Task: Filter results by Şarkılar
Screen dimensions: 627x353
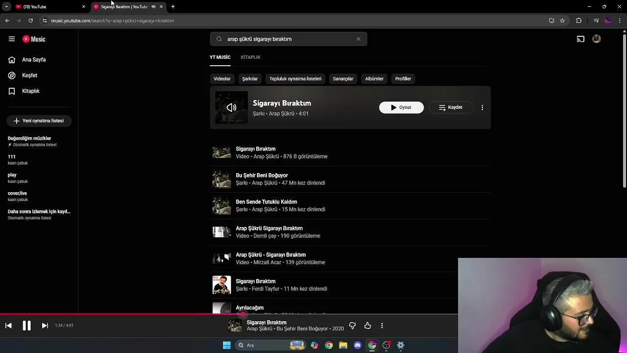Action: point(250,79)
